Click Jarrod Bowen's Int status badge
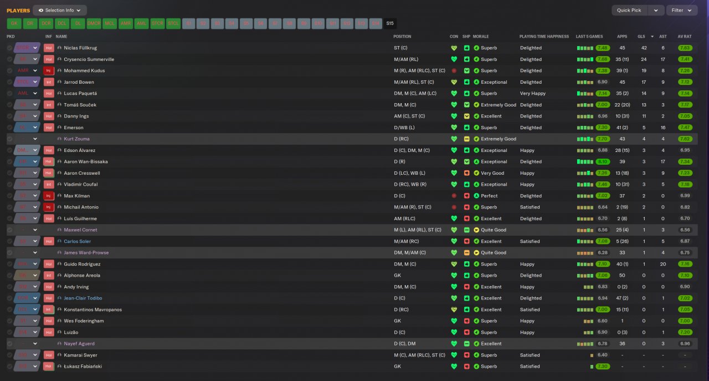Viewport: 709px width, 381px height. (x=49, y=82)
